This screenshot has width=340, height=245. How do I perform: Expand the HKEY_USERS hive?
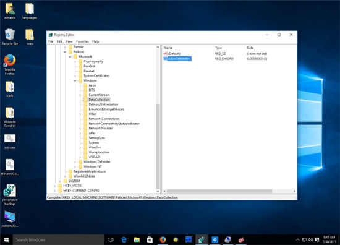pos(54,186)
